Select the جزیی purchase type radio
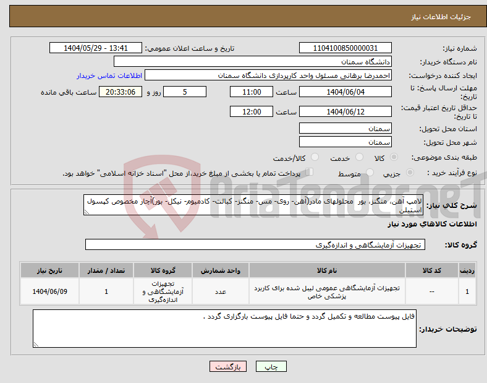This screenshot has height=383, width=487. 410,173
